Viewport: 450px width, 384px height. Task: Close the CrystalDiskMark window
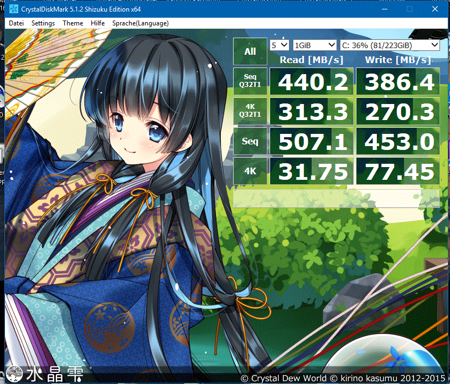[x=435, y=9]
